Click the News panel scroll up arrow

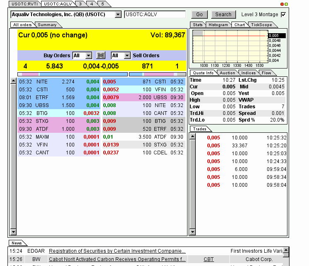click(286, 250)
